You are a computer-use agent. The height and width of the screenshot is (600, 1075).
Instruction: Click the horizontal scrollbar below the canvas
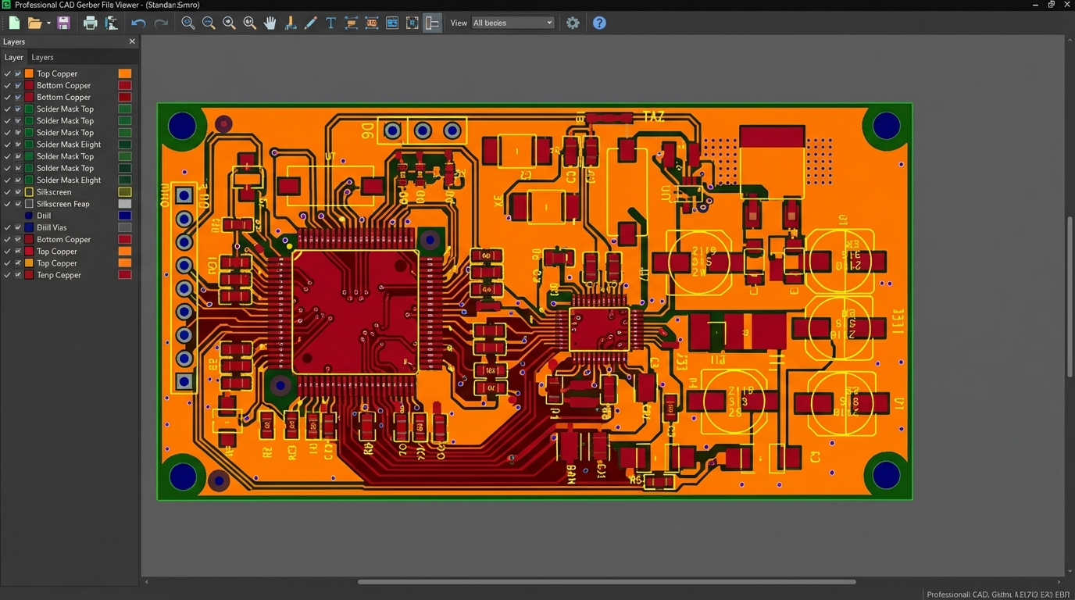click(x=606, y=581)
